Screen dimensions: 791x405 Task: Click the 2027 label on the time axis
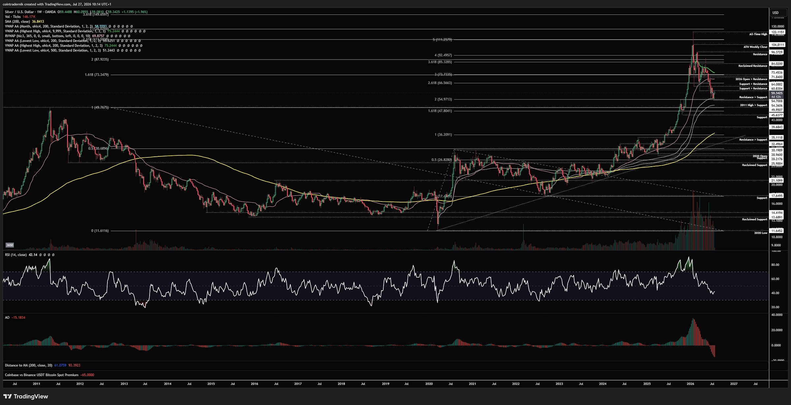(x=734, y=384)
